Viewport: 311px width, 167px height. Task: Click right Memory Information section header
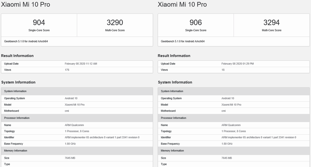click(233, 151)
